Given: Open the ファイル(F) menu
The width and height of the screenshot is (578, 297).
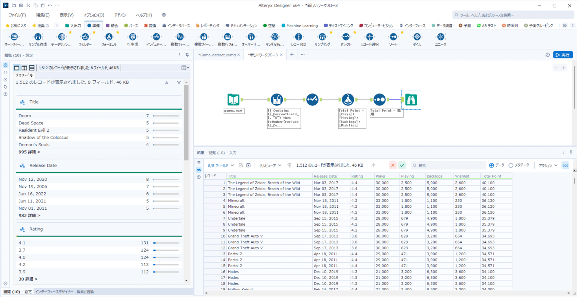Looking at the screenshot, I should [17, 15].
